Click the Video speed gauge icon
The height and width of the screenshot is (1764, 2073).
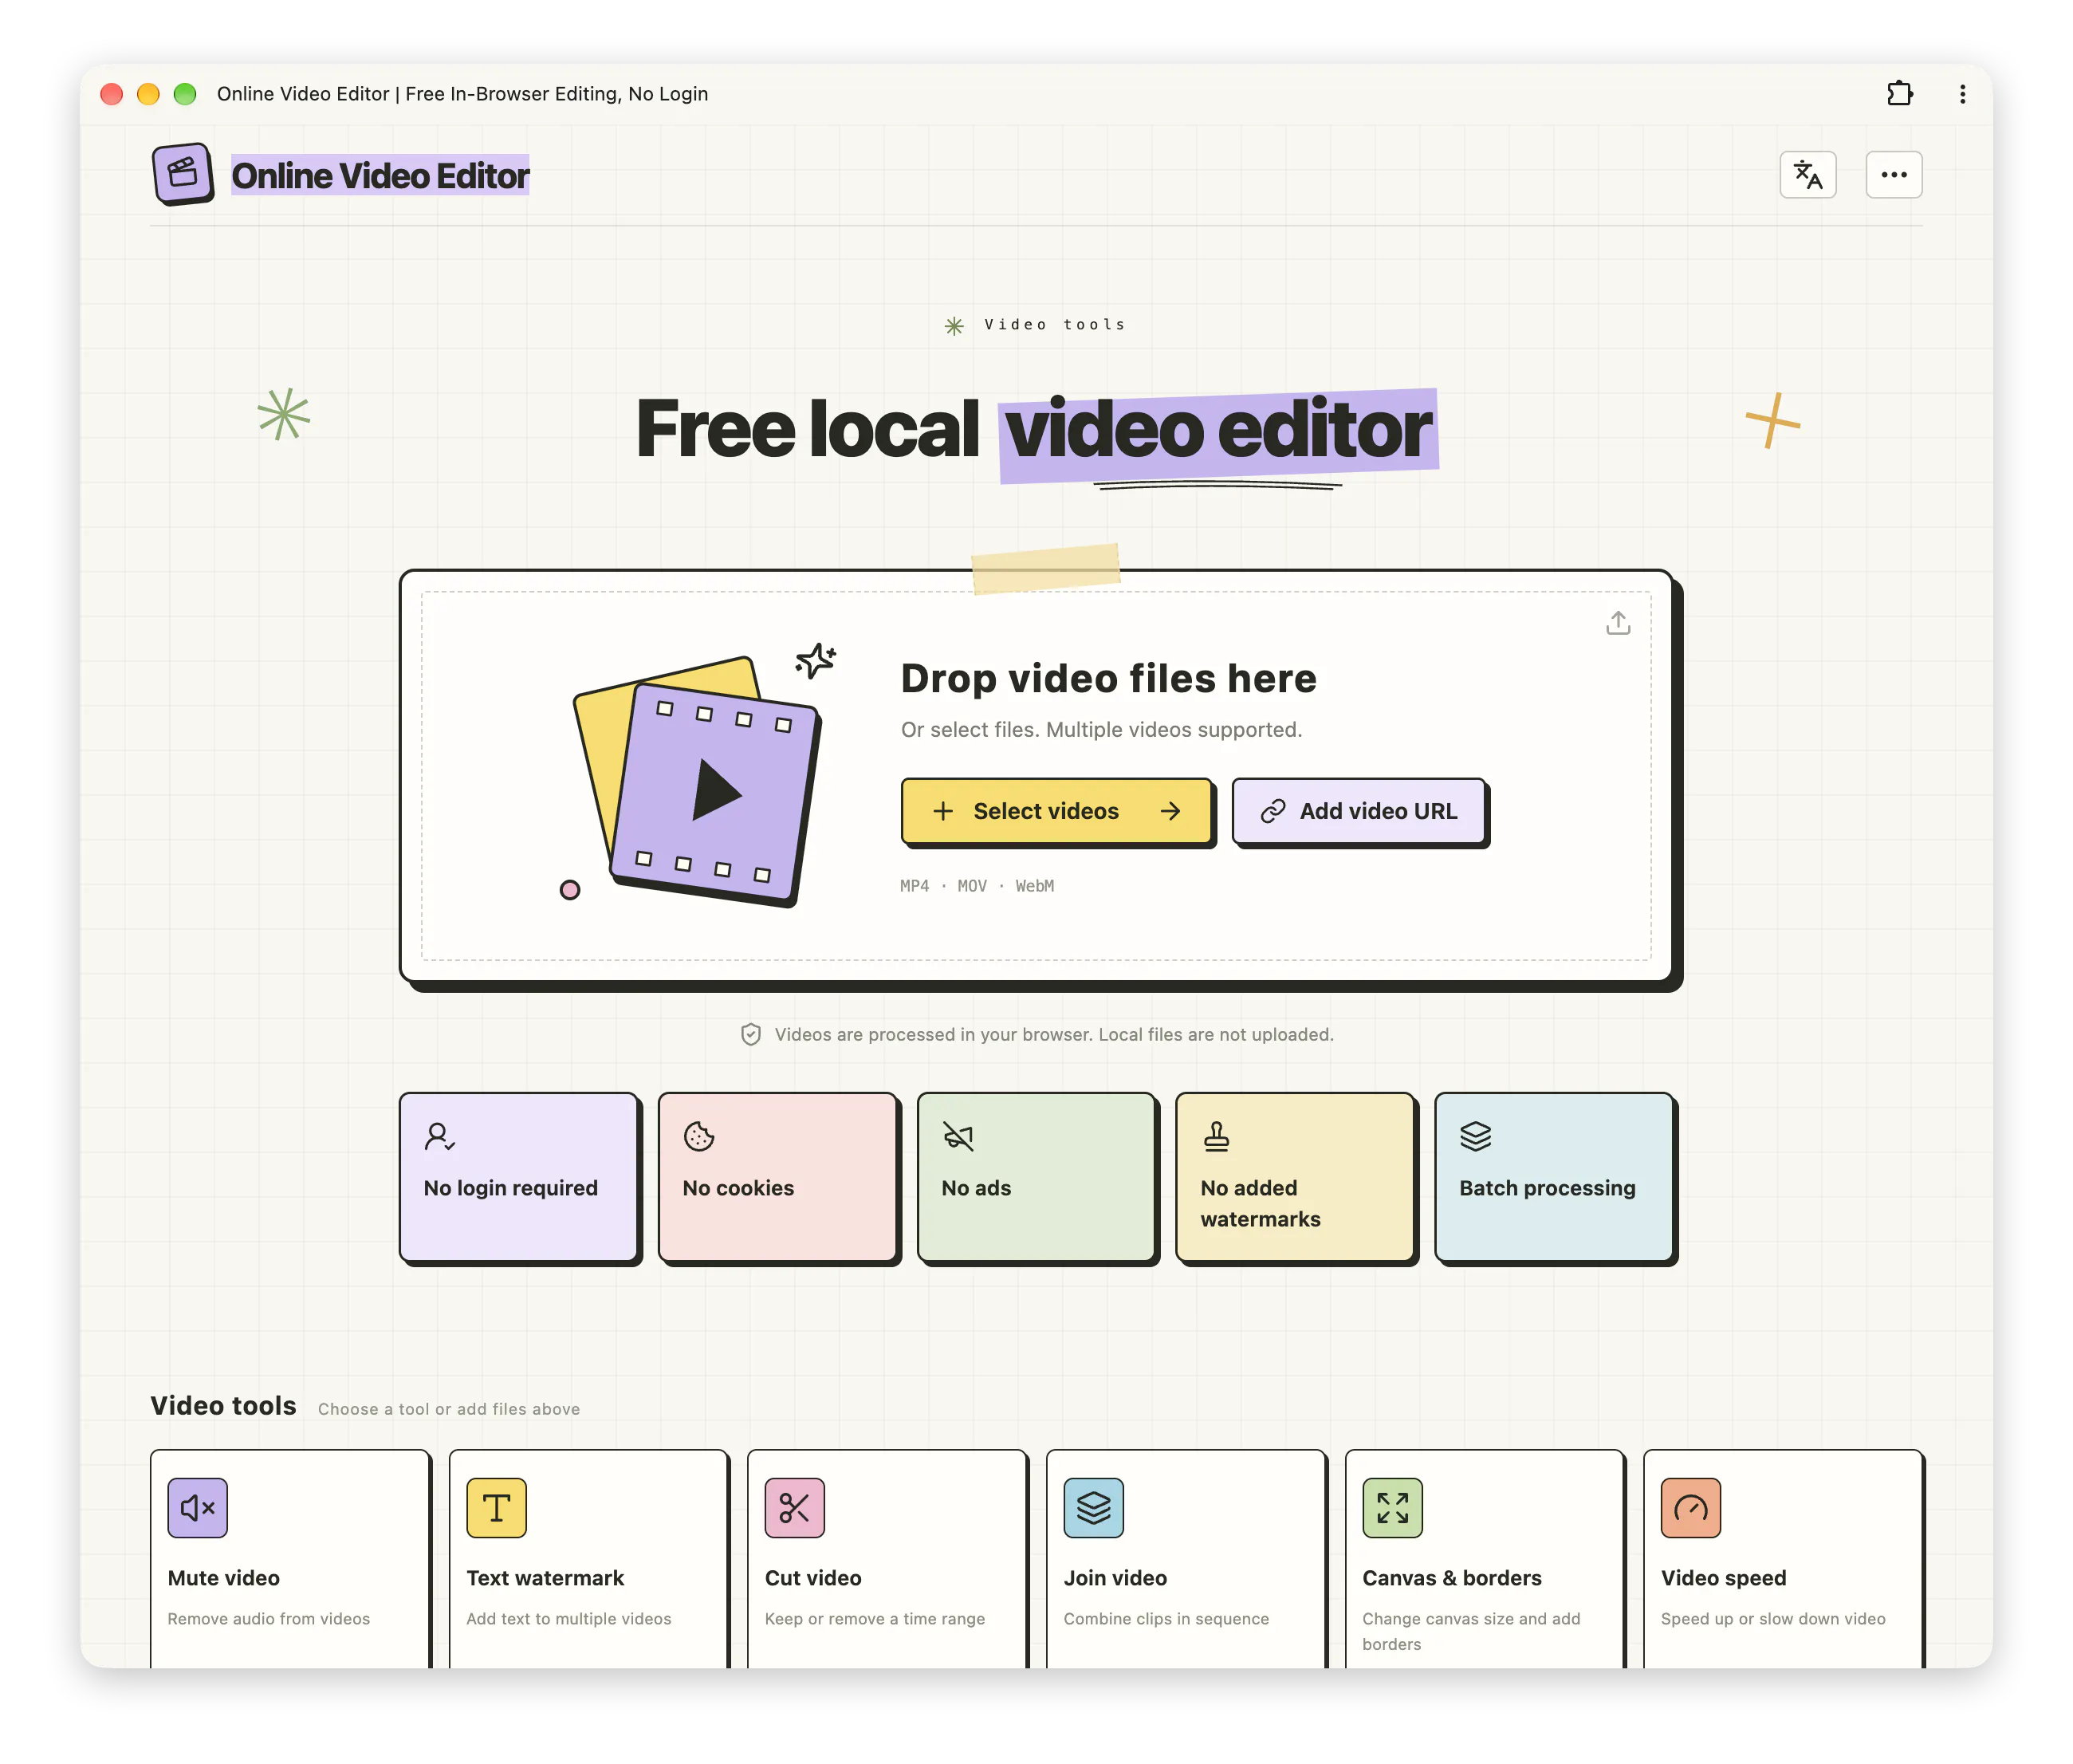(1690, 1507)
